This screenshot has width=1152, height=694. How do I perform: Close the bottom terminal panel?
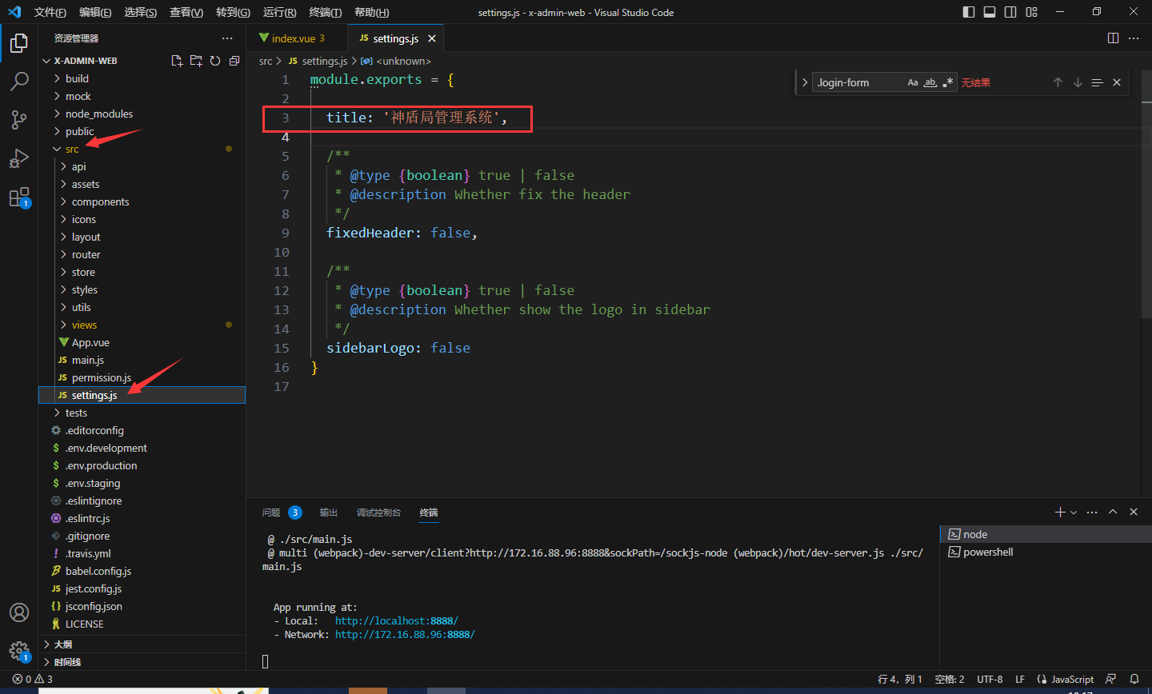[x=1134, y=512]
